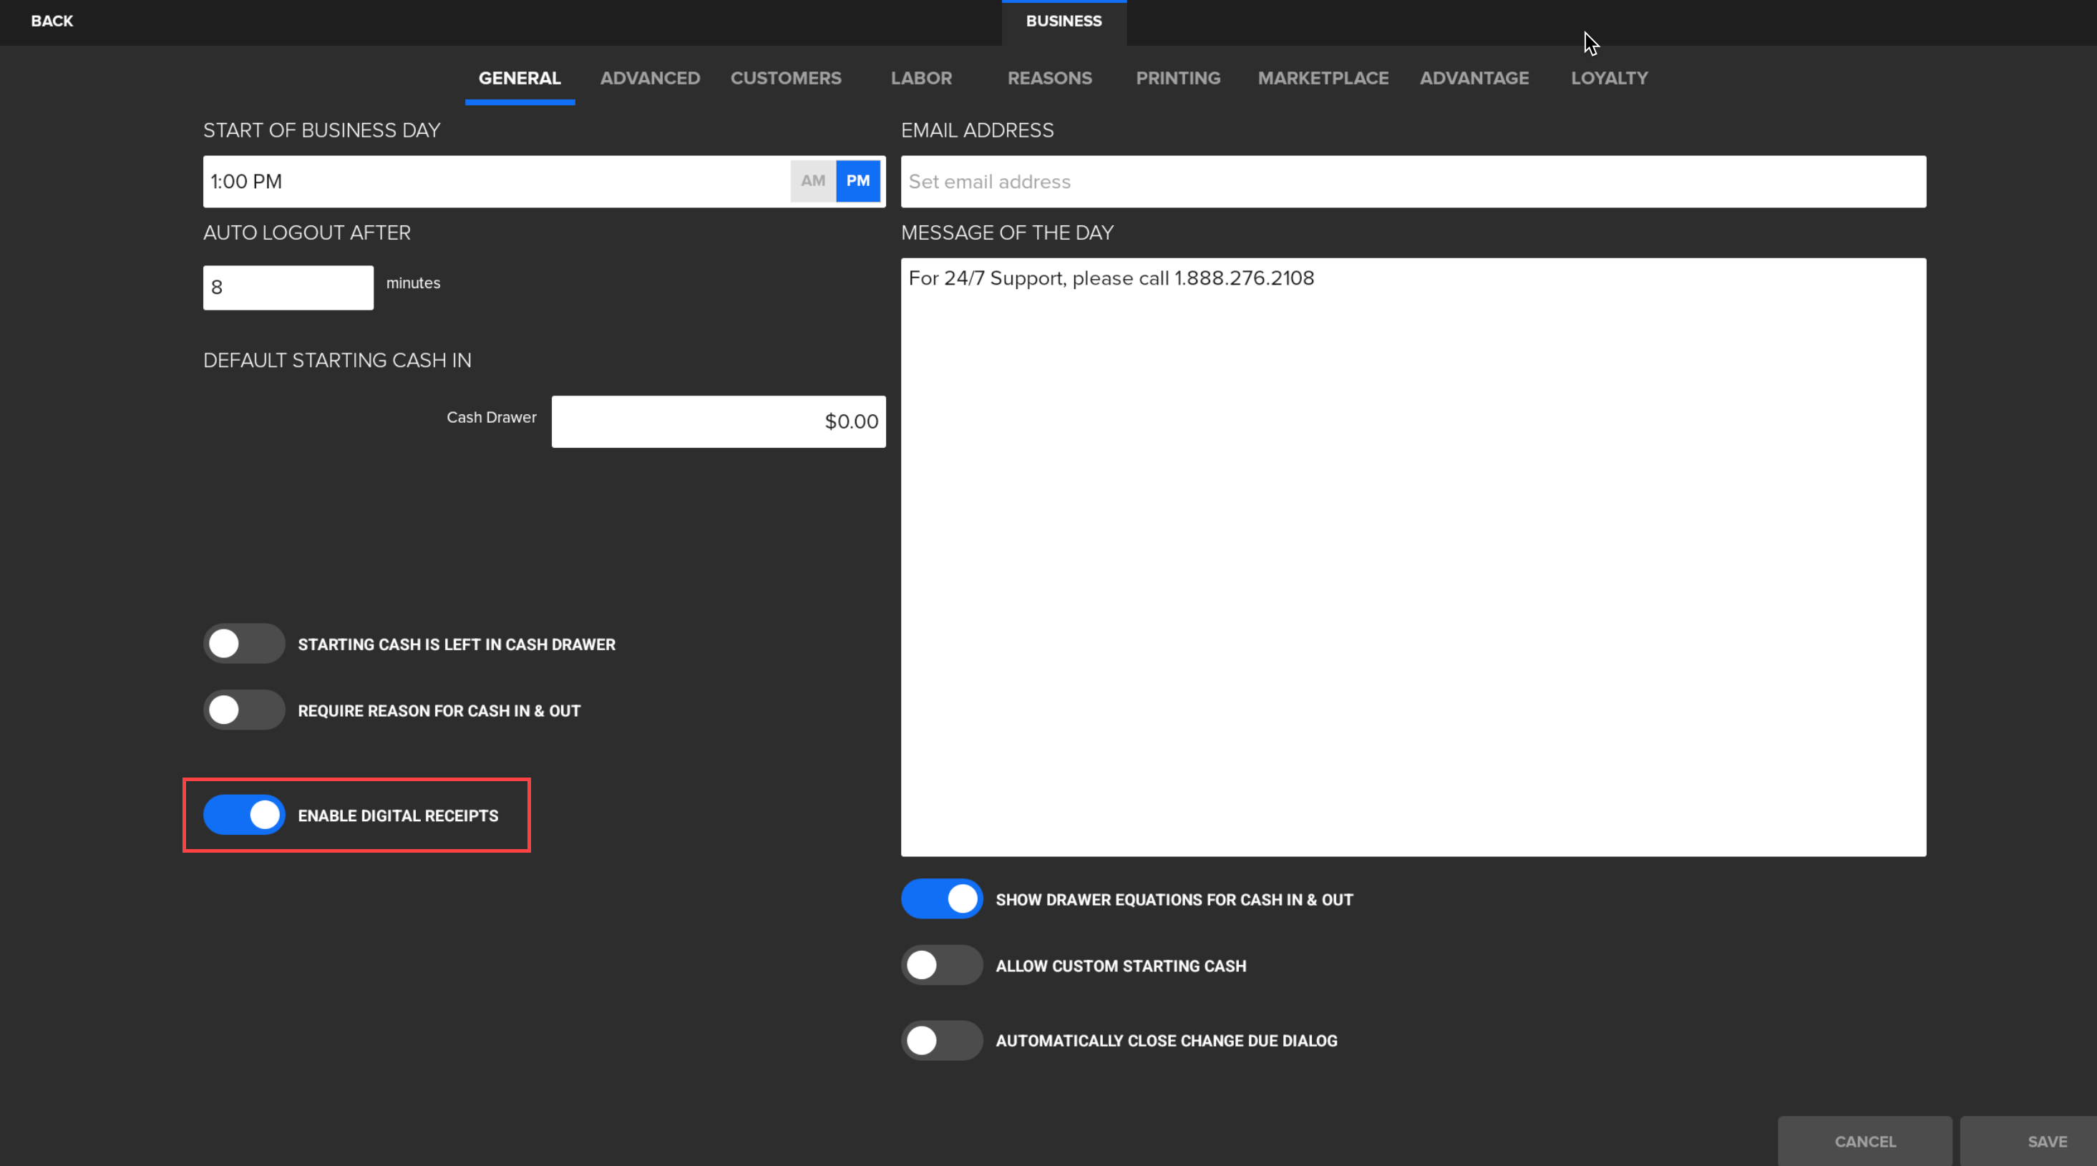Open the Reasons tab
This screenshot has width=2097, height=1166.
coord(1048,78)
